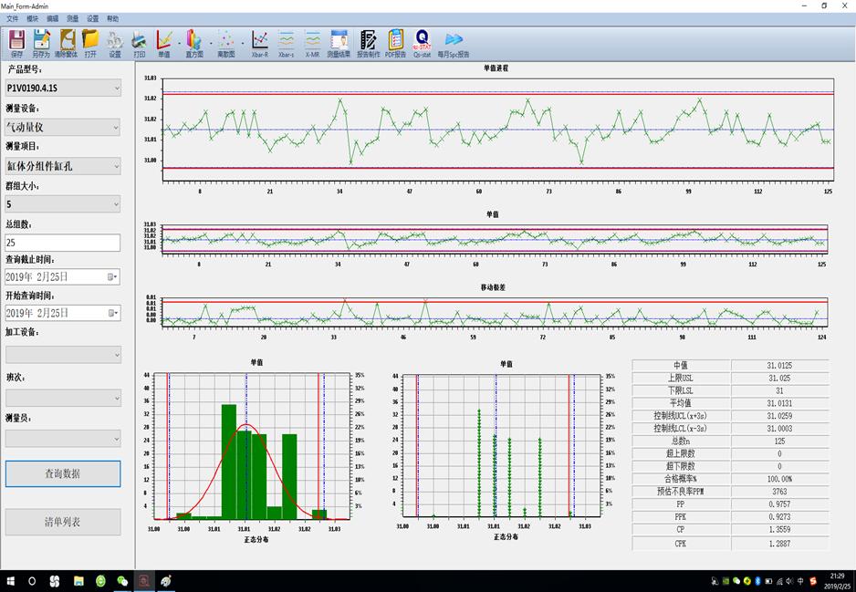Launch the Qs-stat toolbar icon
Screen dimensions: 856x592
tap(422, 43)
